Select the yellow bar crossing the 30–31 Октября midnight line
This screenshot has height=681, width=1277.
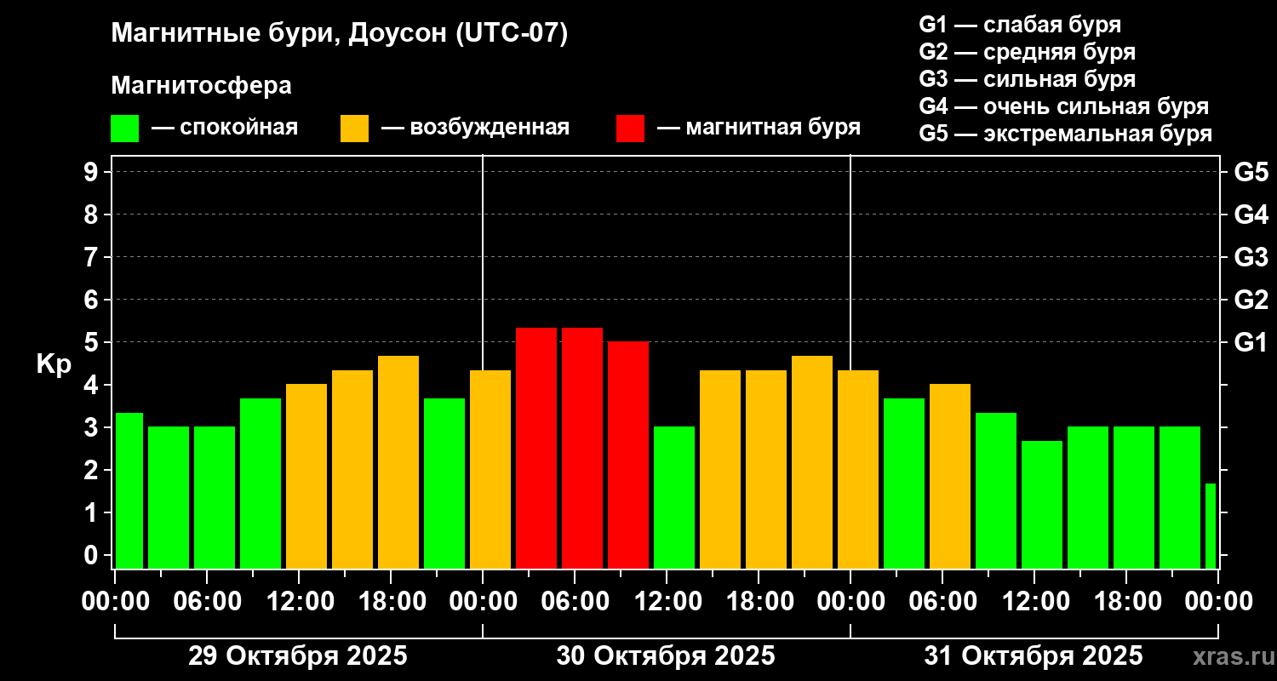point(858,469)
